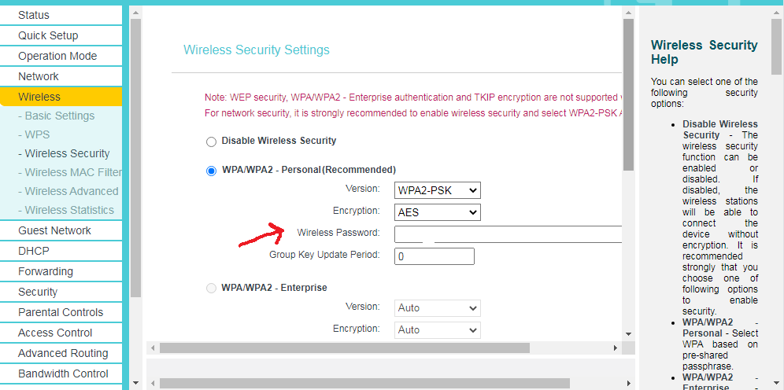Go to the Parental Controls menu

(61, 312)
